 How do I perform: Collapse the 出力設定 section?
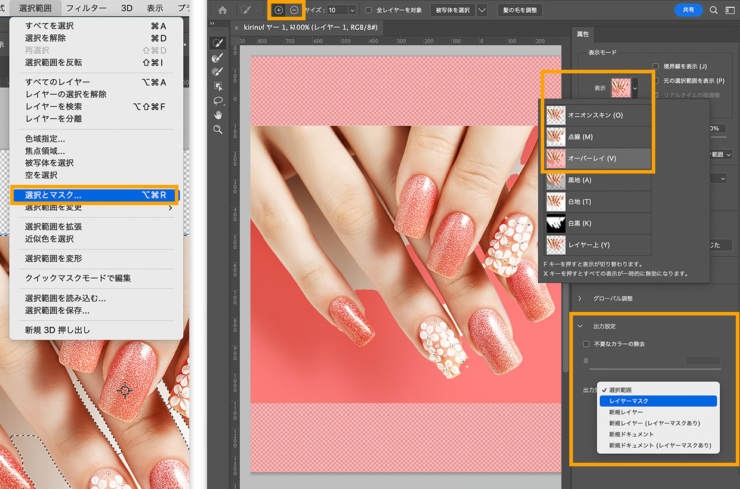click(x=579, y=326)
